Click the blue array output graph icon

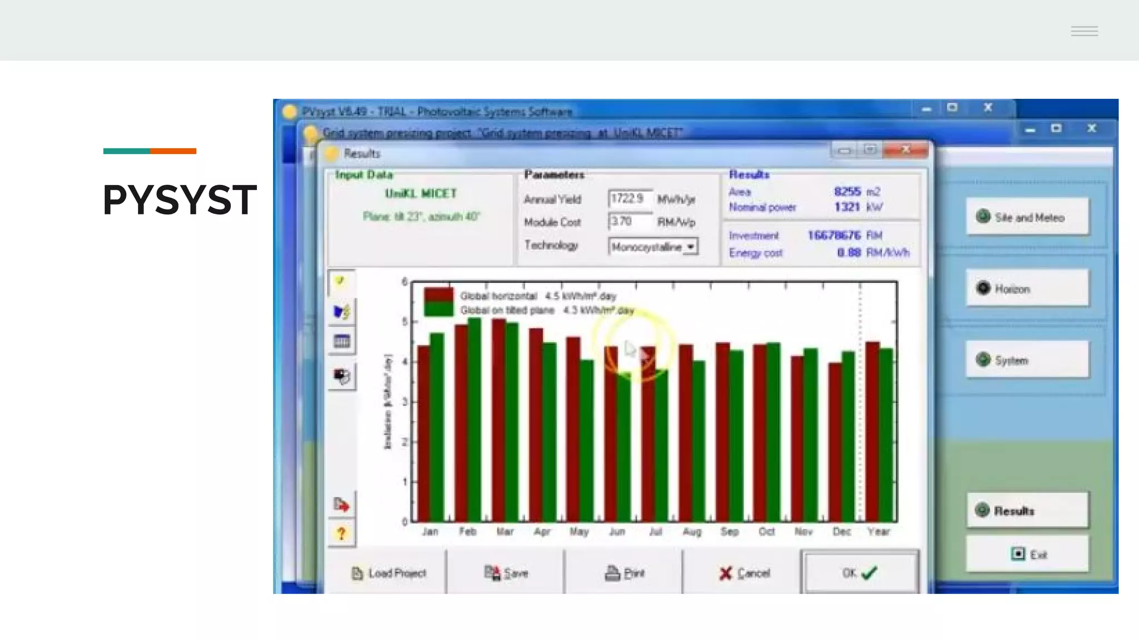click(341, 312)
